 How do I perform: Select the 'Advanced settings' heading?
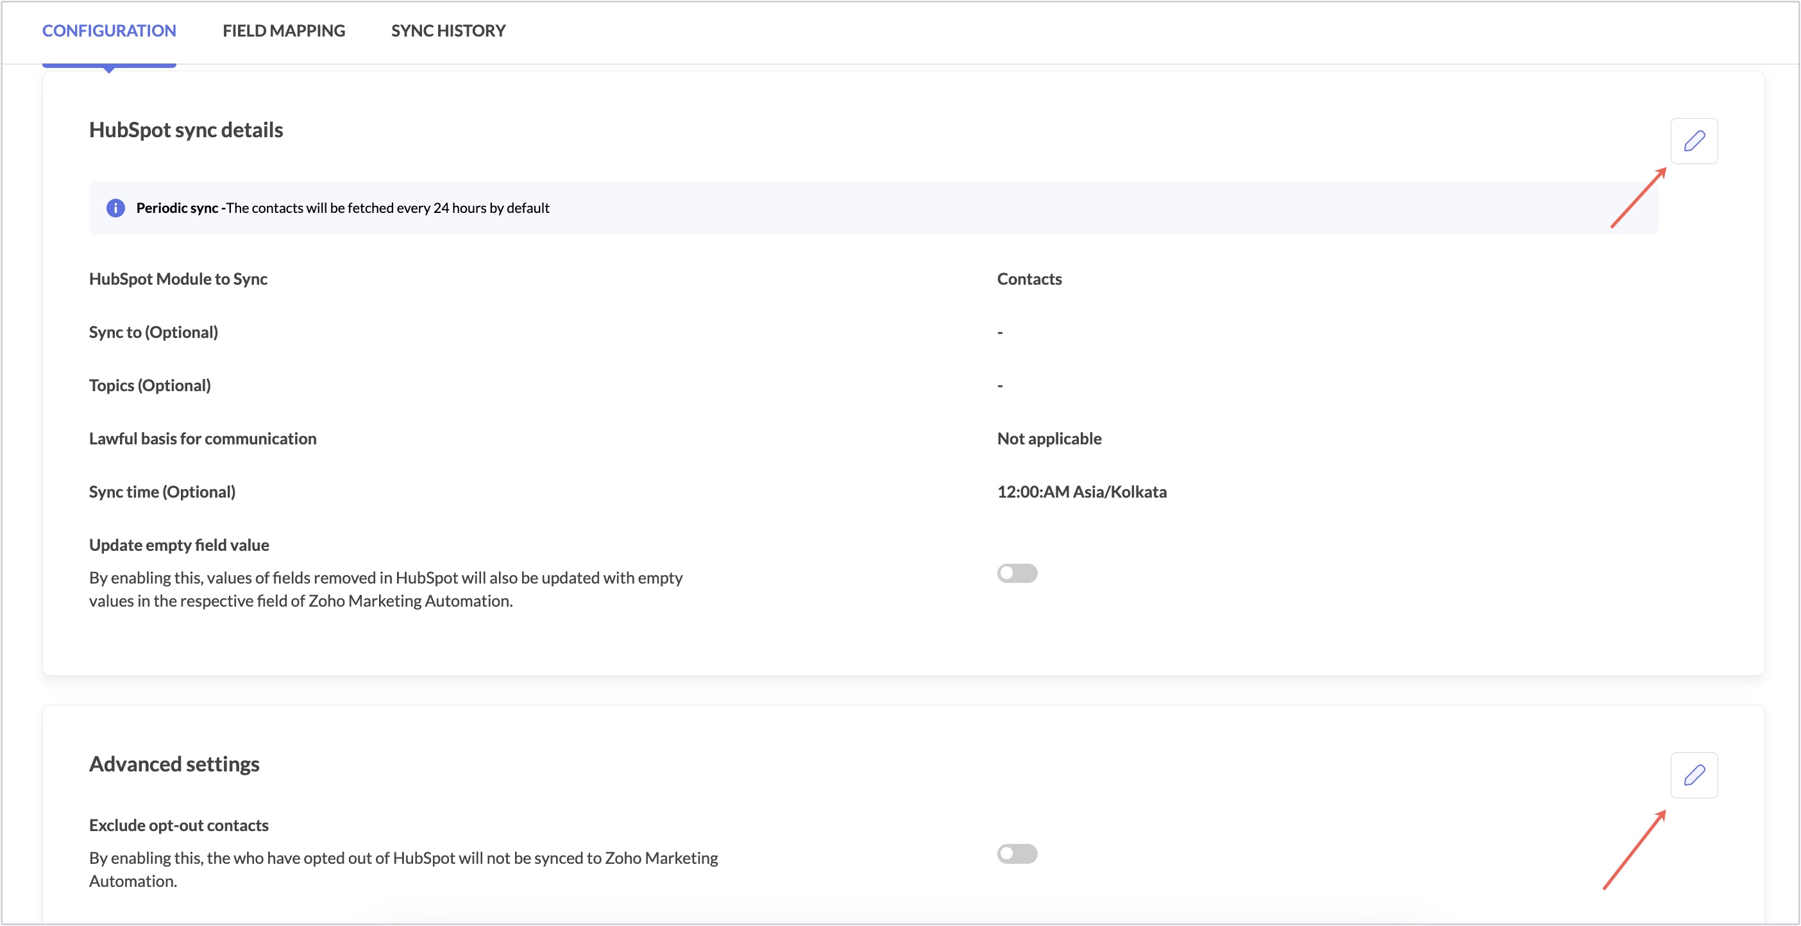(x=174, y=764)
